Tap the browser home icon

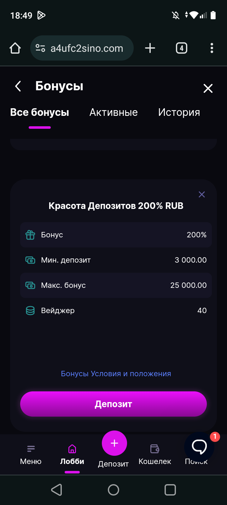coord(15,48)
